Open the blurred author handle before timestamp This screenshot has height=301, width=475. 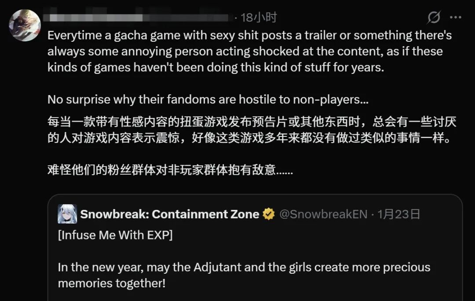[x=186, y=18]
